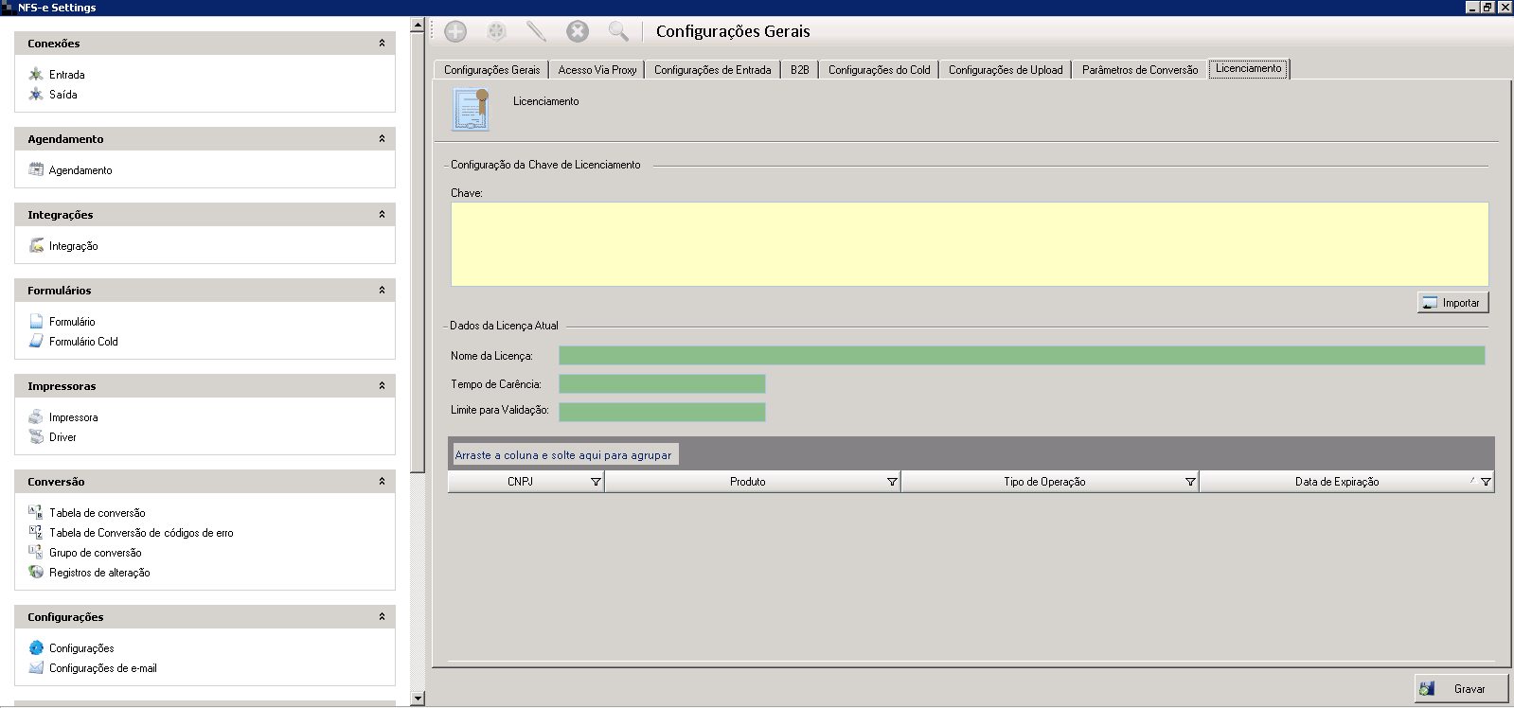Open Entrada connection in sidebar
Viewport: 1514px width, 708px height.
(x=66, y=75)
